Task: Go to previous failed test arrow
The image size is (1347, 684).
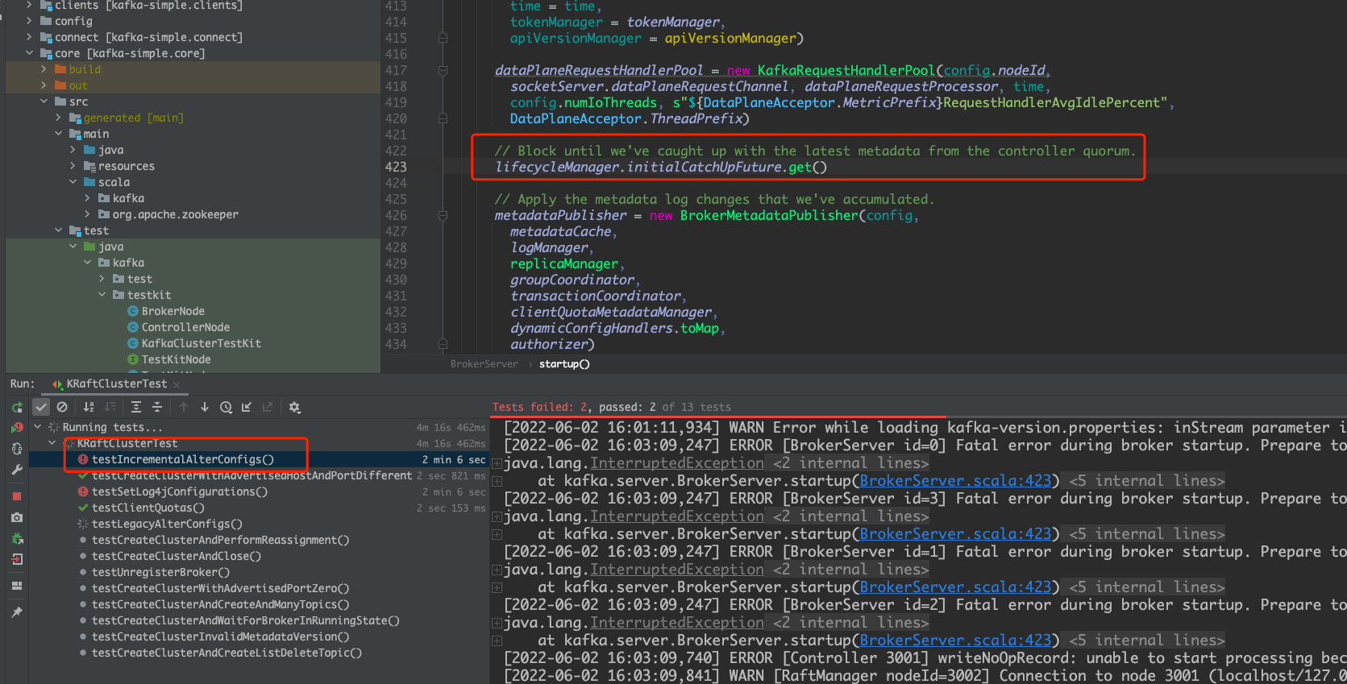Action: click(x=184, y=408)
